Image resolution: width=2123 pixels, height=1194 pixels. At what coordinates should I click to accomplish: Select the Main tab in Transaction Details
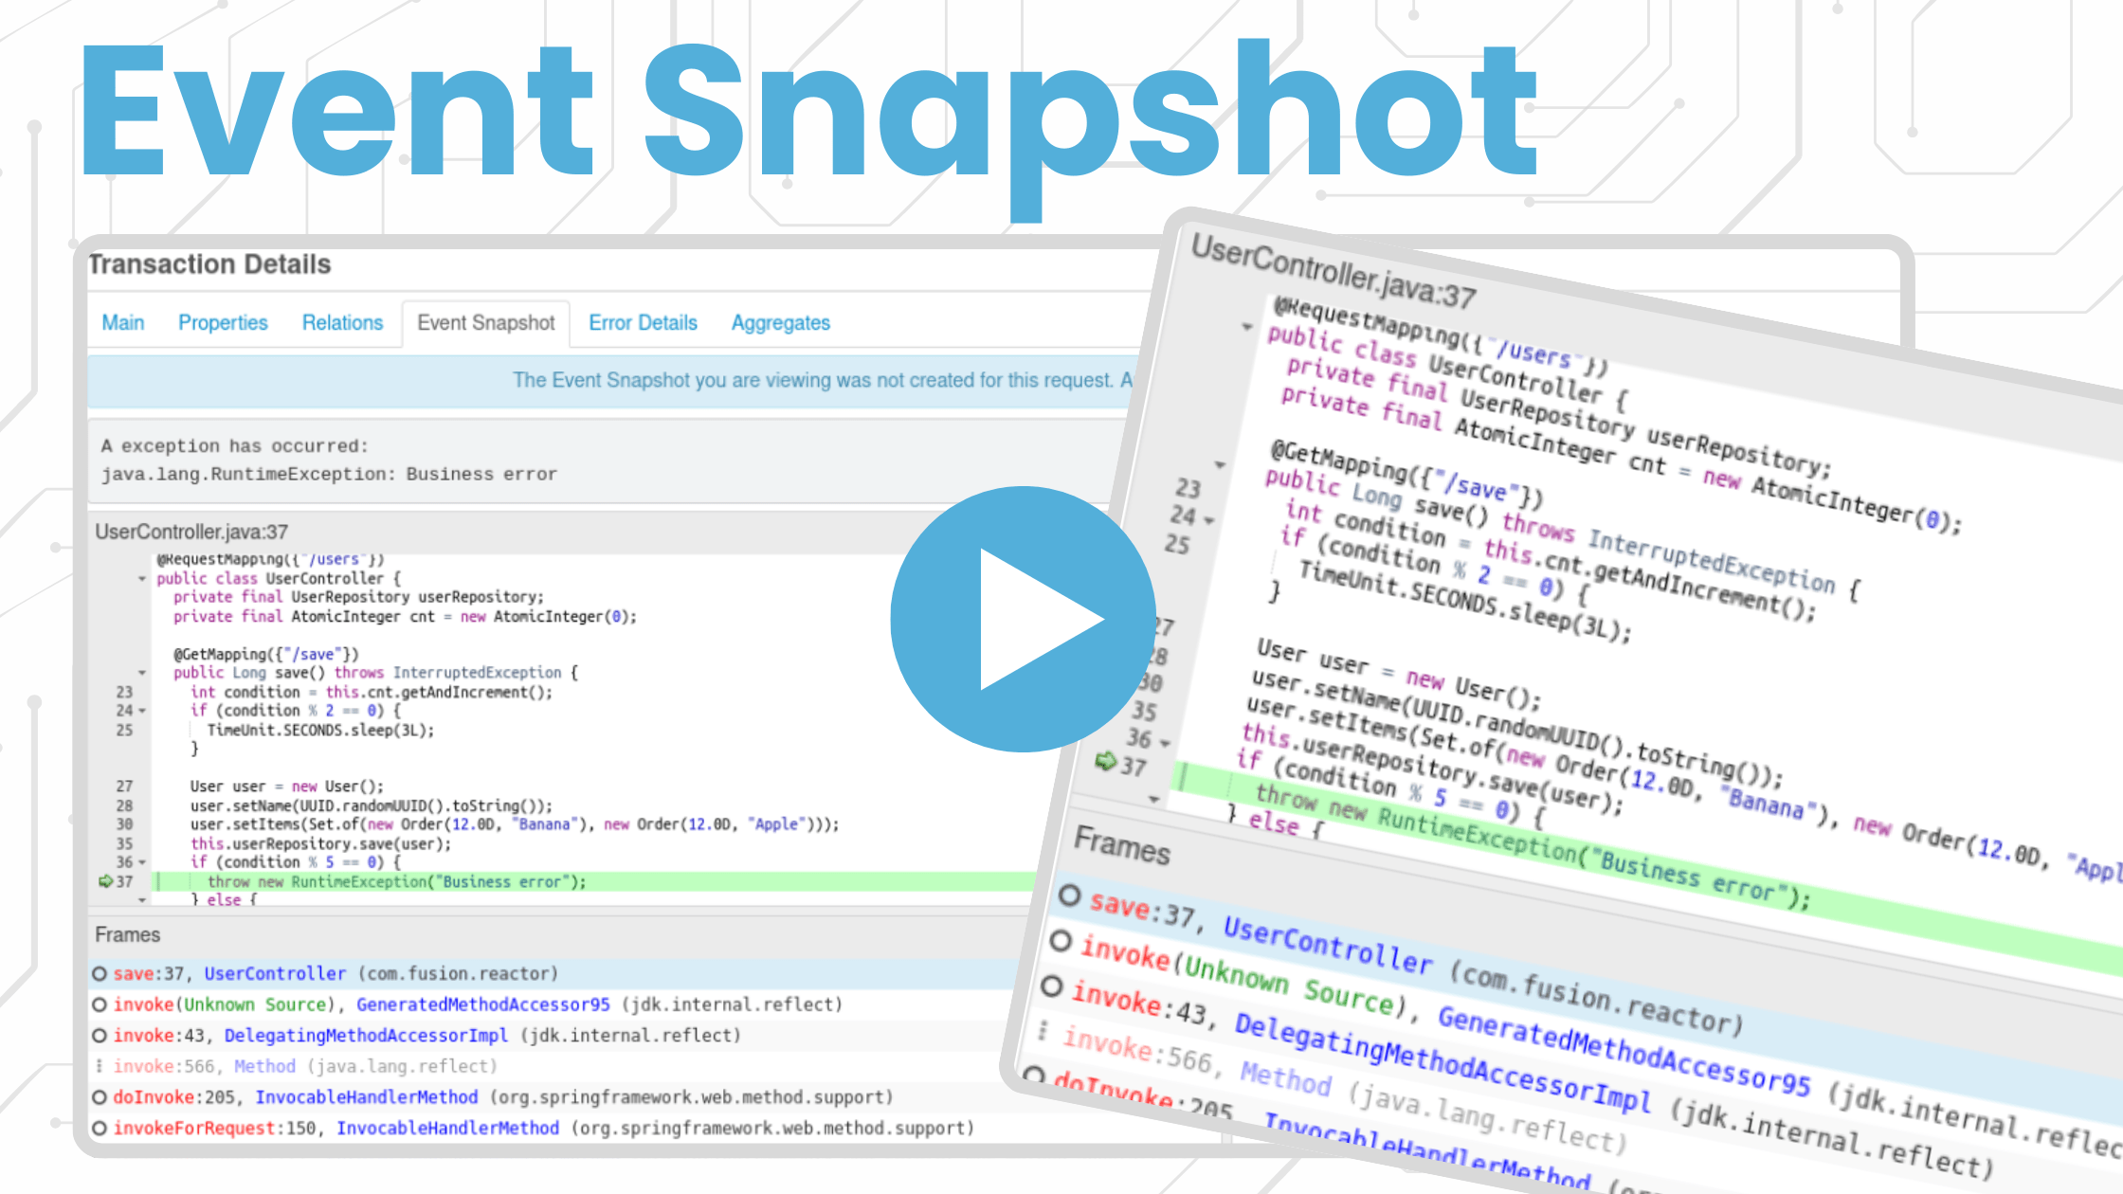tap(127, 320)
